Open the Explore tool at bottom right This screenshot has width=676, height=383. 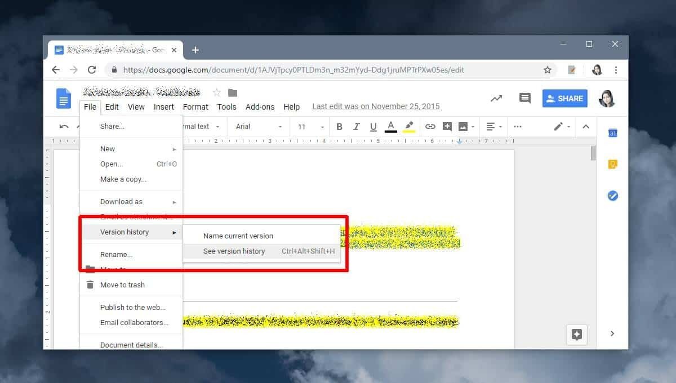pyautogui.click(x=576, y=334)
